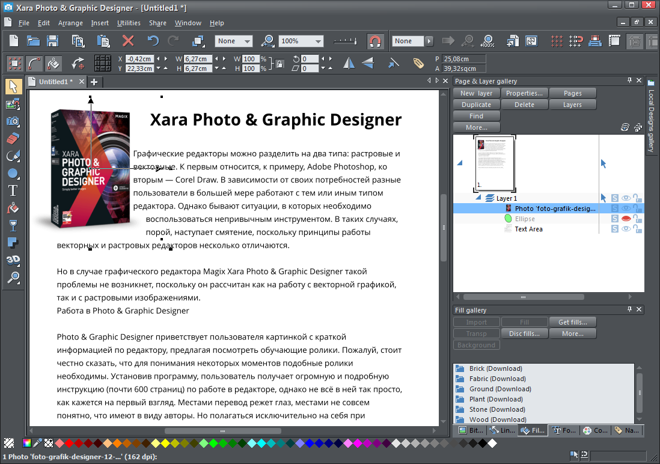Screen dimensions: 660x464
Task: Select the Selector arrow tool
Action: click(13, 87)
